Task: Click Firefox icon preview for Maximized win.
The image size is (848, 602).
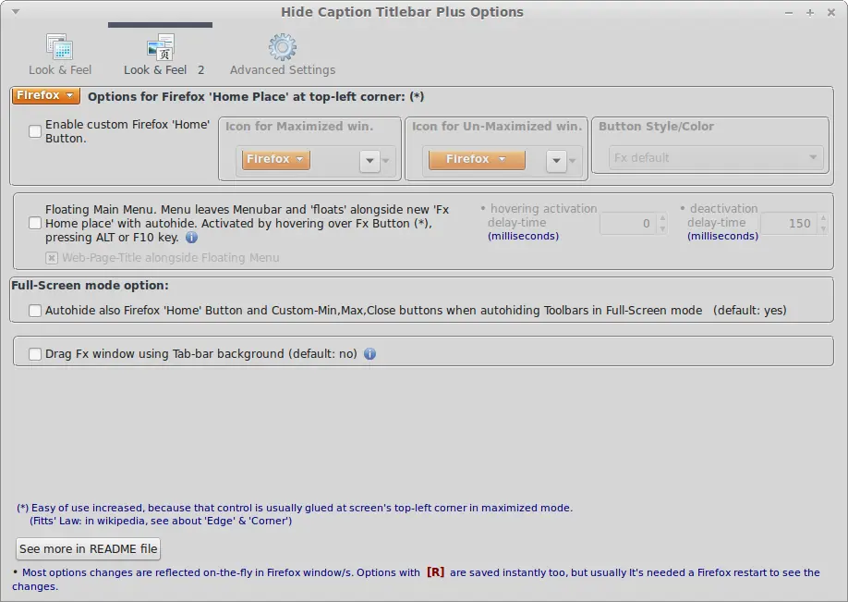Action: (x=276, y=159)
